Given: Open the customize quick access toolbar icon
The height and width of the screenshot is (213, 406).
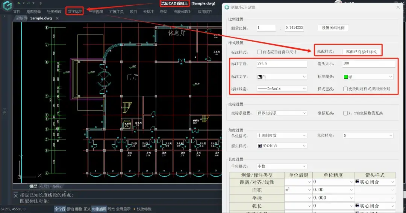Looking at the screenshot, I should click(x=41, y=3).
